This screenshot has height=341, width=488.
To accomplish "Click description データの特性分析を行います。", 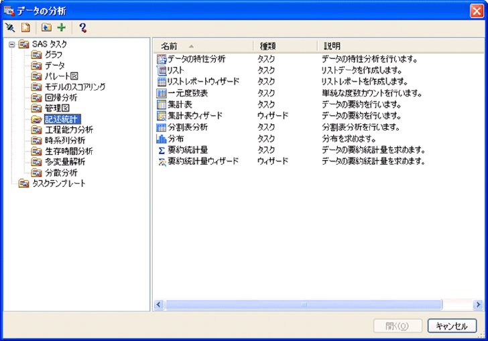I will (369, 59).
